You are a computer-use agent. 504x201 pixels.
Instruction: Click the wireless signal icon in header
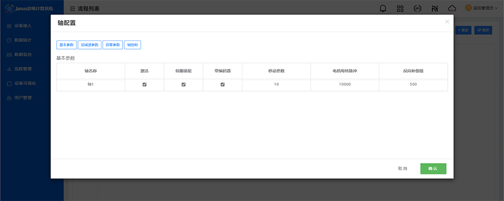click(x=435, y=9)
